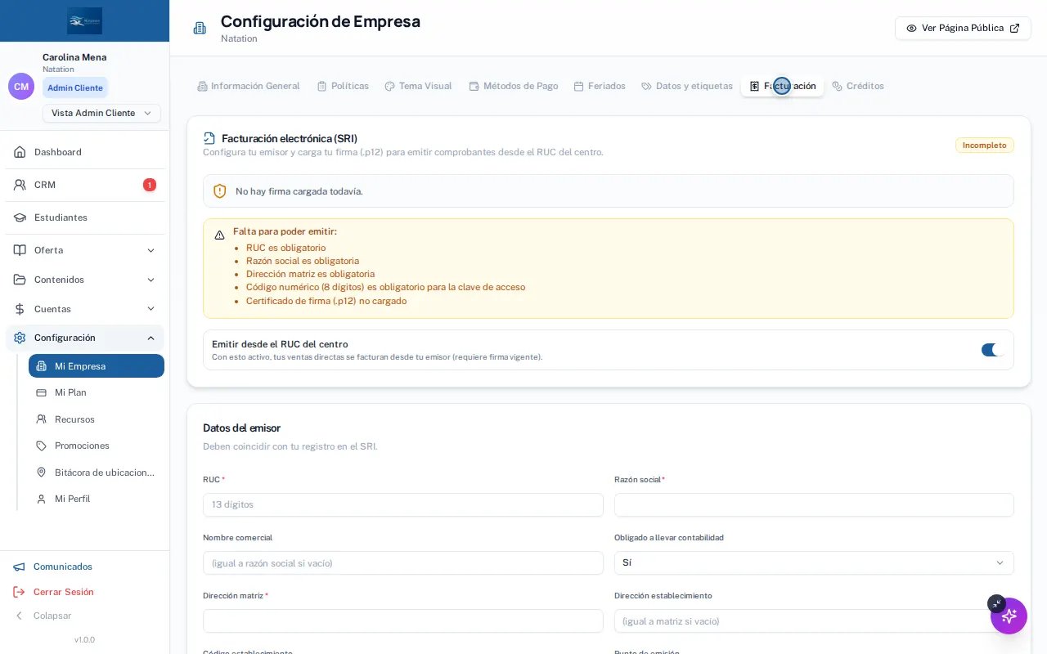Open the Vista Admin Cliente dropdown

(x=101, y=113)
